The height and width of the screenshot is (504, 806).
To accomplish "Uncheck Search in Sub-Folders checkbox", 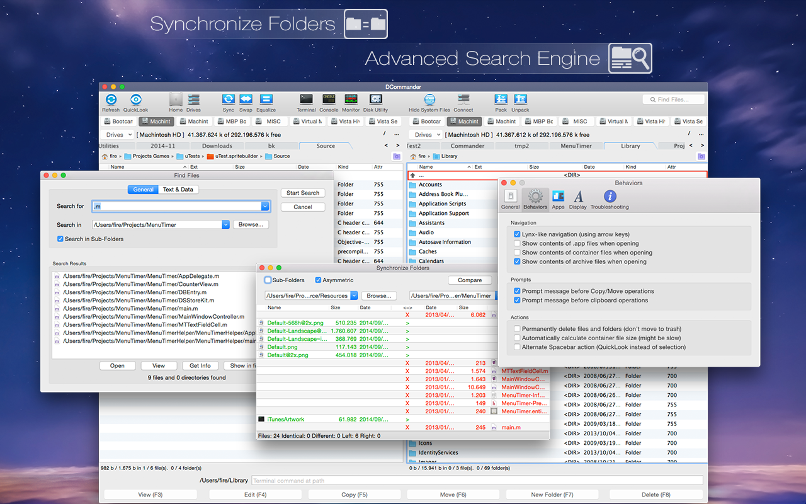I will pos(60,239).
